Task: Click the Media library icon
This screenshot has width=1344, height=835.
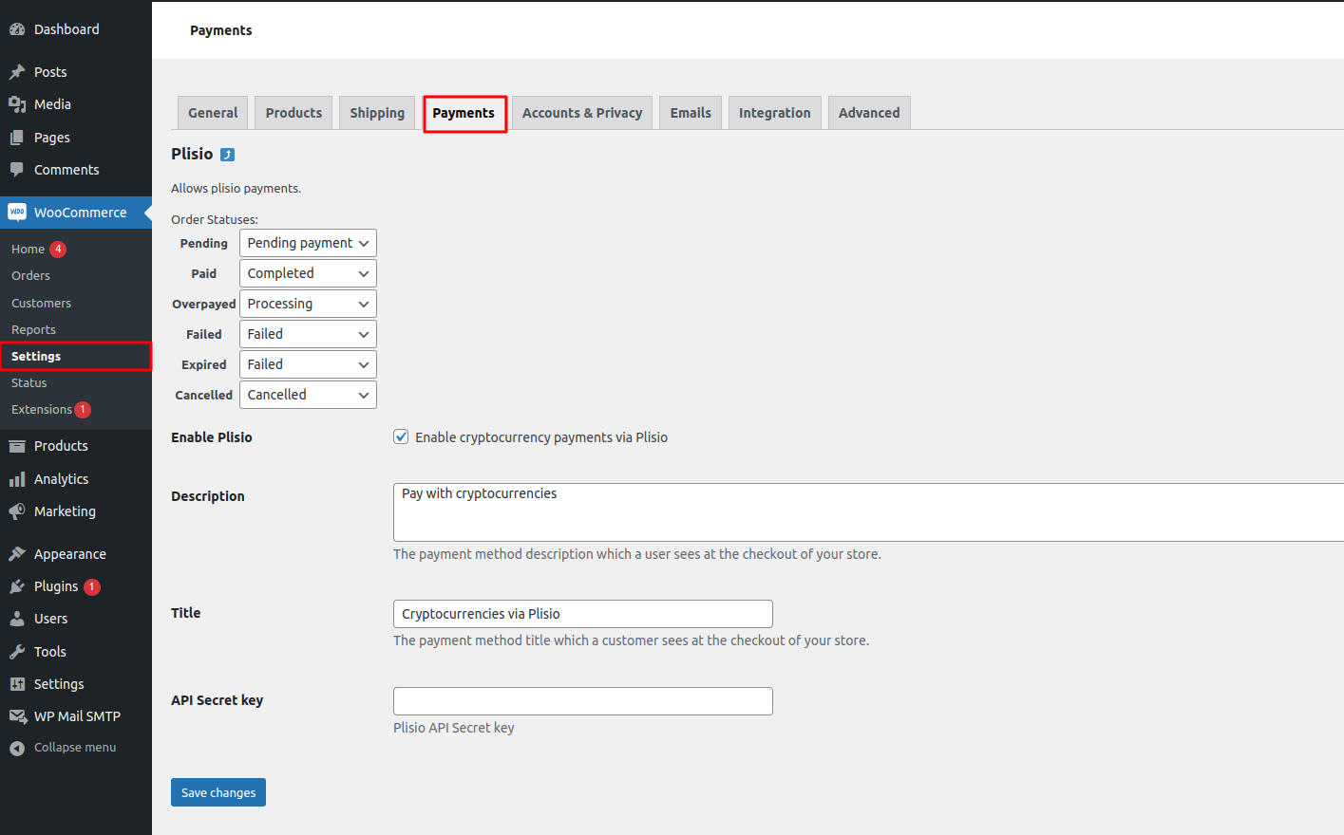Action: (17, 104)
